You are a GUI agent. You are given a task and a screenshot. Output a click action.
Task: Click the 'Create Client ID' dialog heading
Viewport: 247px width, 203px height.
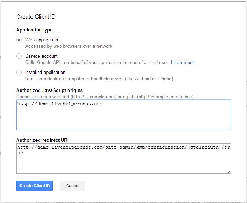point(36,17)
